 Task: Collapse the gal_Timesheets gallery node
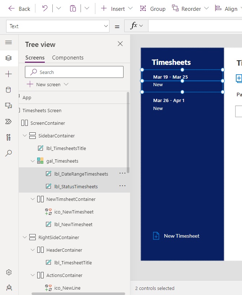(x=33, y=161)
